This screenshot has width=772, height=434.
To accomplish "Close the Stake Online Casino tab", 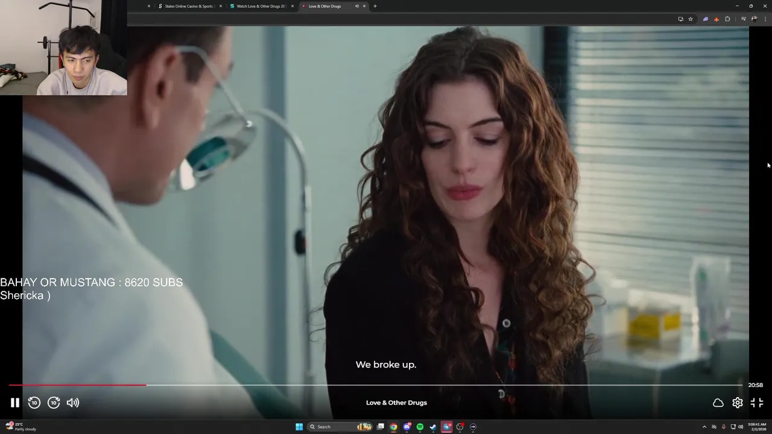I will coord(221,6).
